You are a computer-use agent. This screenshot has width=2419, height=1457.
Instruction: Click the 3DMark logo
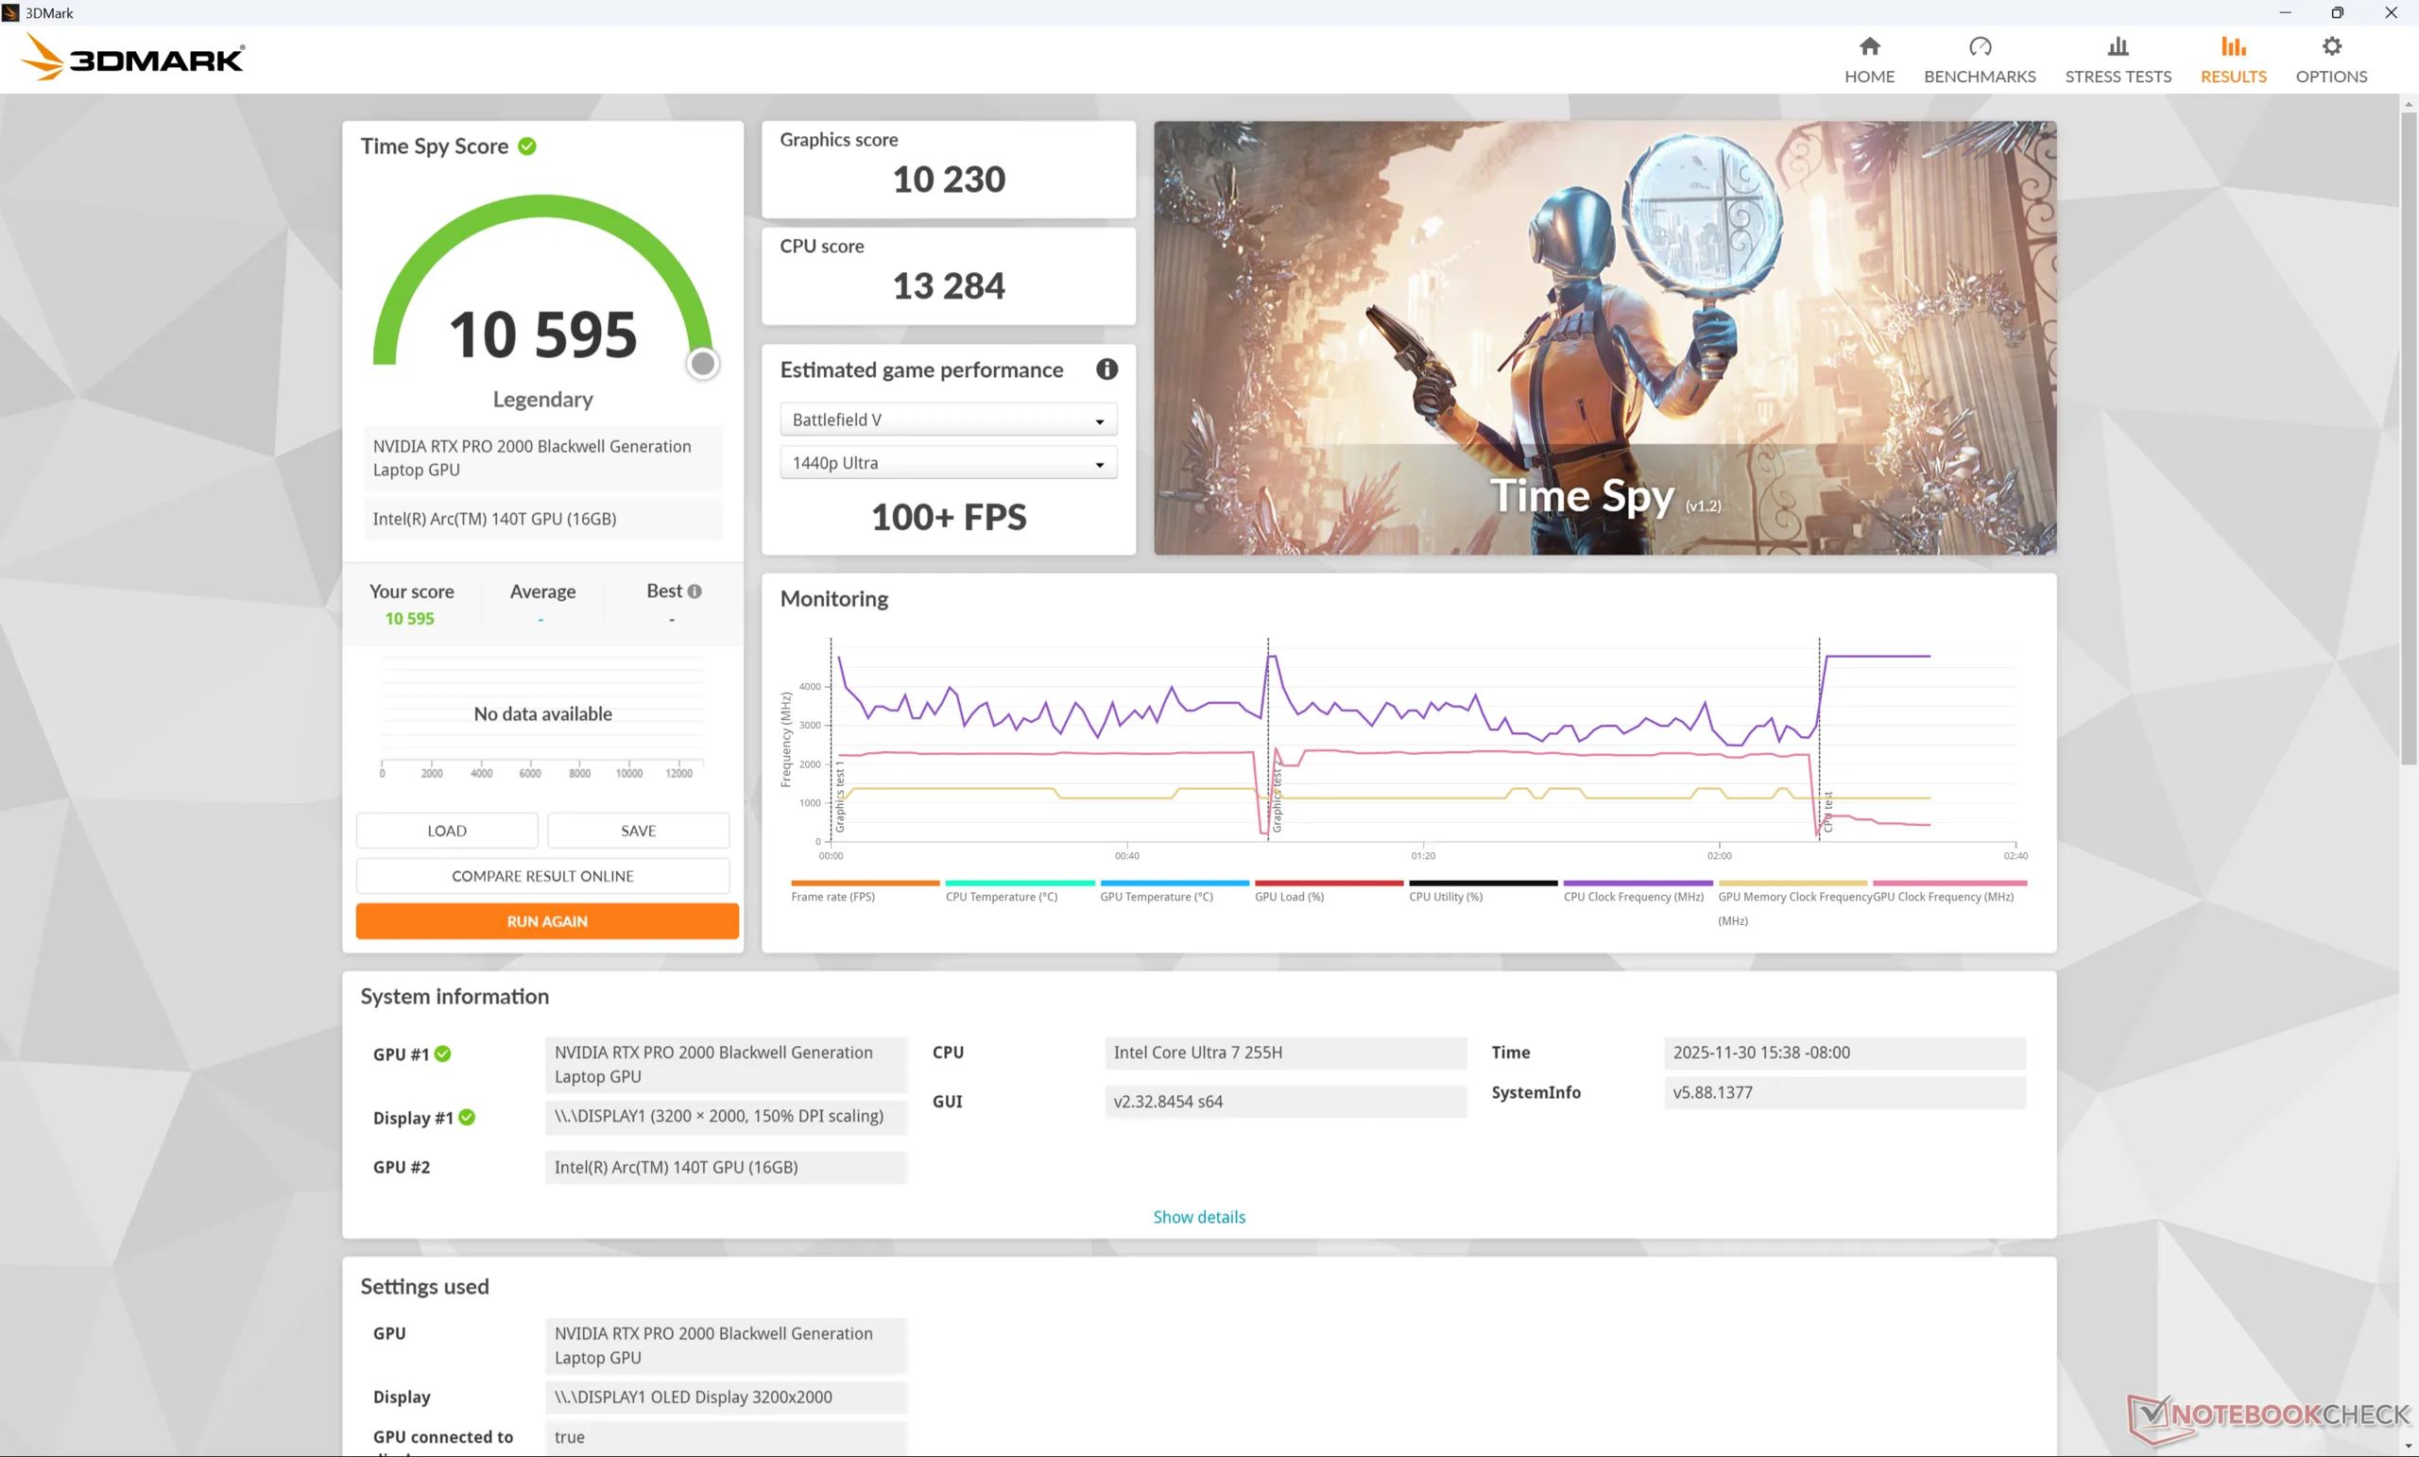click(132, 57)
